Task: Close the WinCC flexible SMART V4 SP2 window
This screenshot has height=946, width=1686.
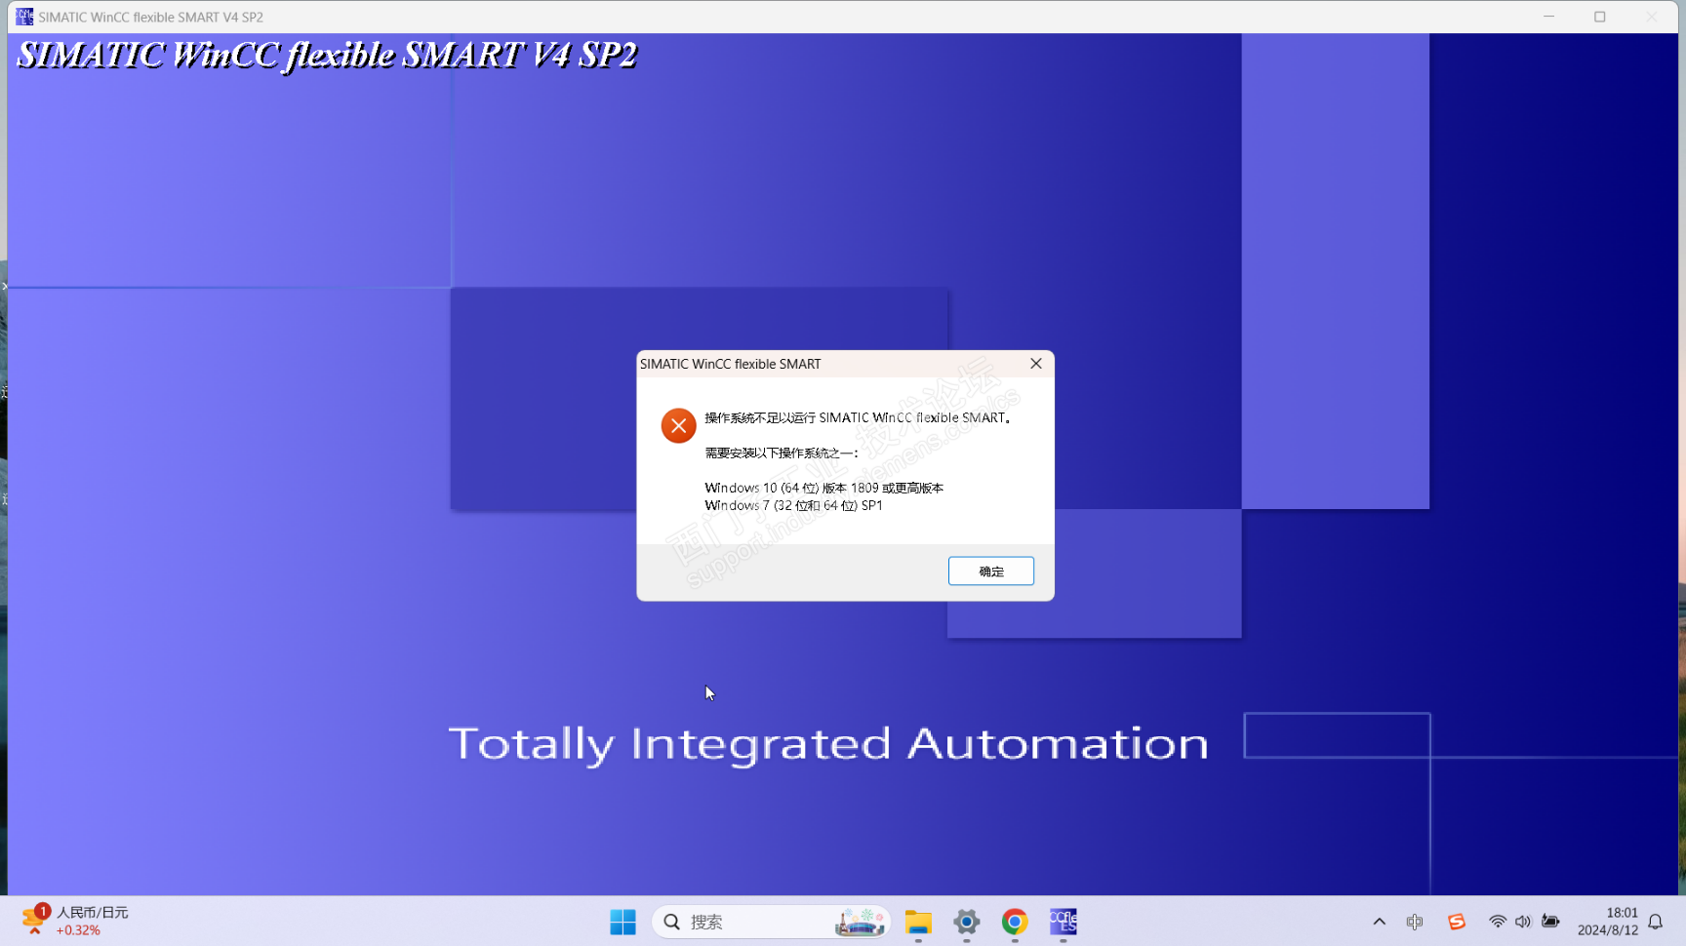Action: tap(1652, 17)
